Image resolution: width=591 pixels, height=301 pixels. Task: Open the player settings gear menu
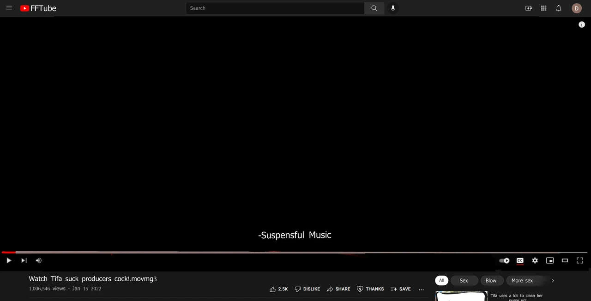coord(535,260)
